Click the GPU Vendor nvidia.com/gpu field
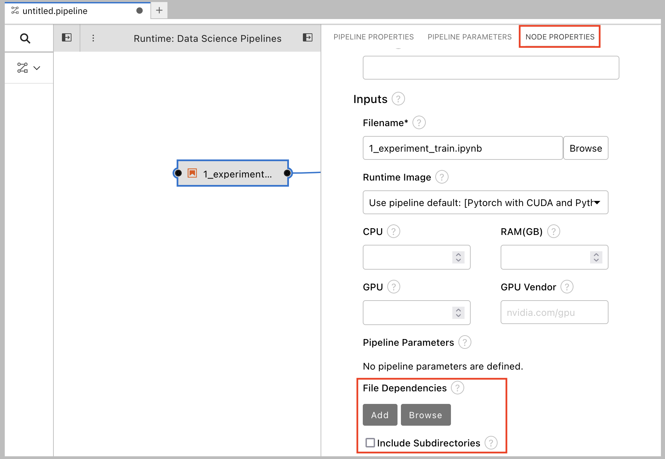Image resolution: width=665 pixels, height=459 pixels. (x=554, y=312)
